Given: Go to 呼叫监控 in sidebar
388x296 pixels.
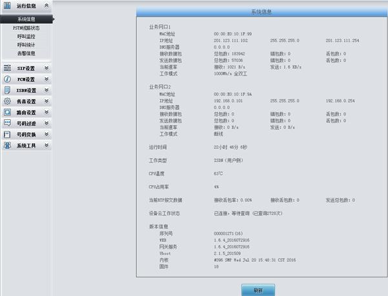Looking at the screenshot, I should coord(26,36).
